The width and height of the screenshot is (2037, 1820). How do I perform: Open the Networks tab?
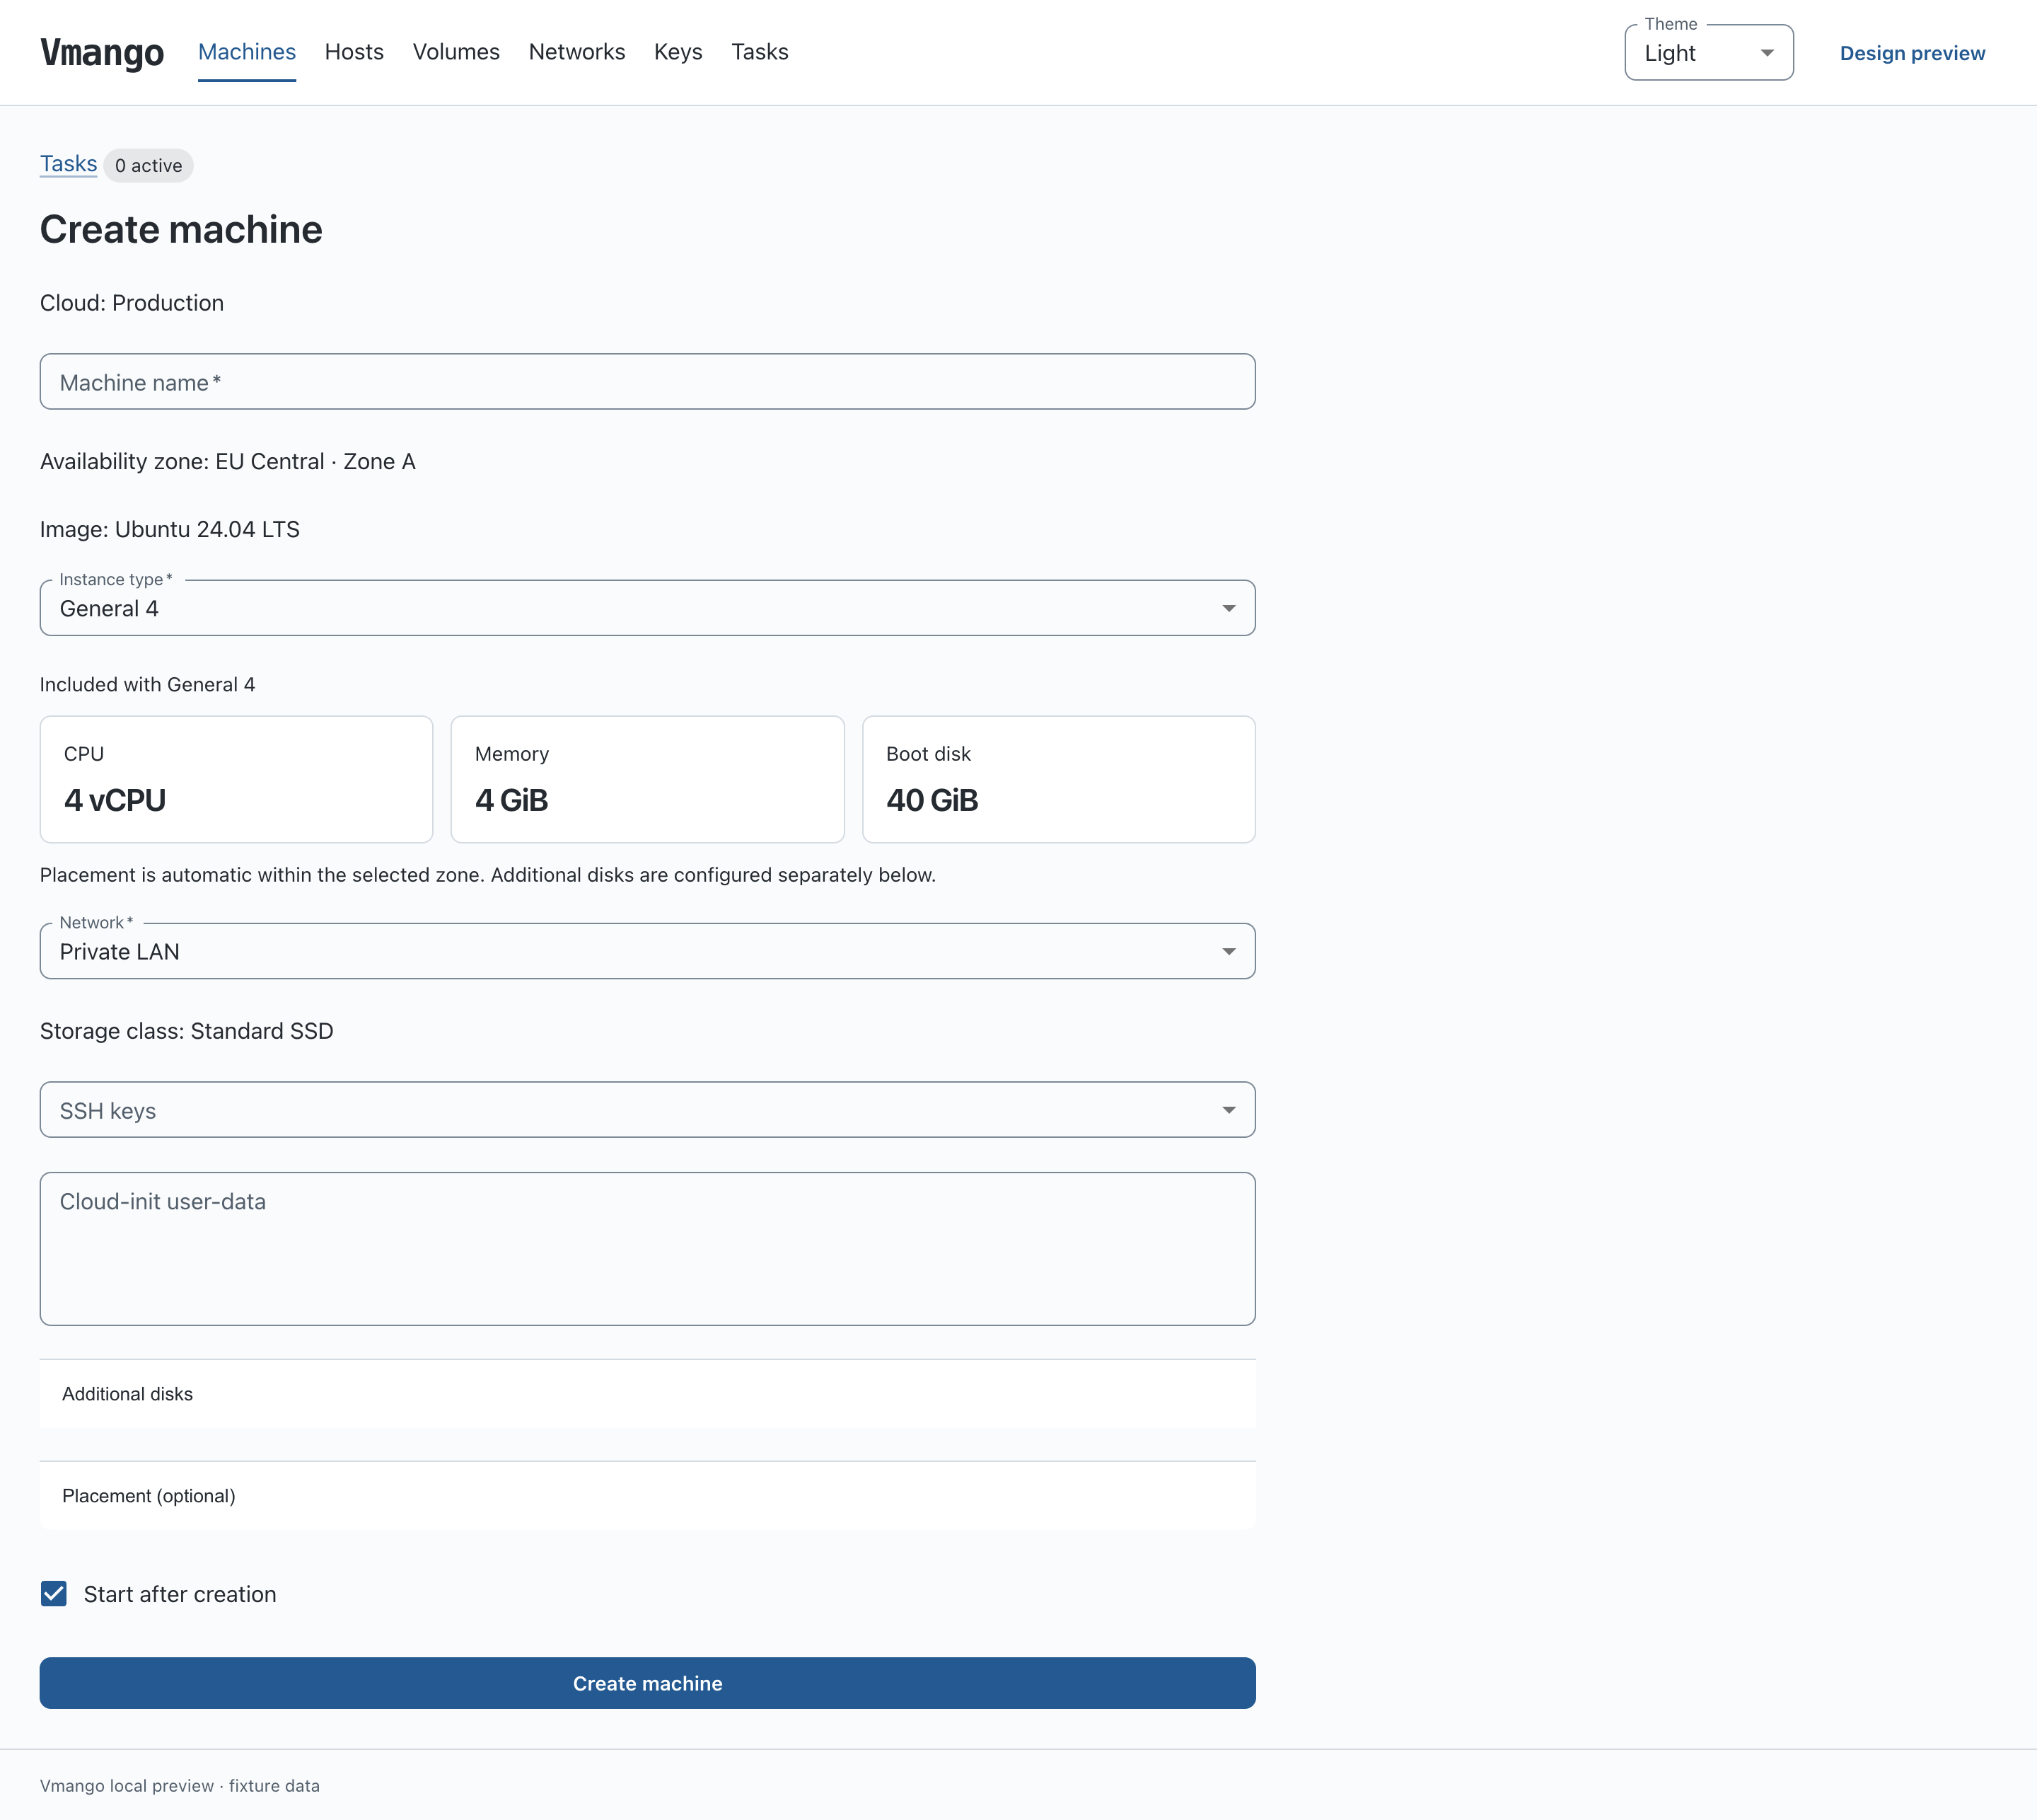click(576, 52)
